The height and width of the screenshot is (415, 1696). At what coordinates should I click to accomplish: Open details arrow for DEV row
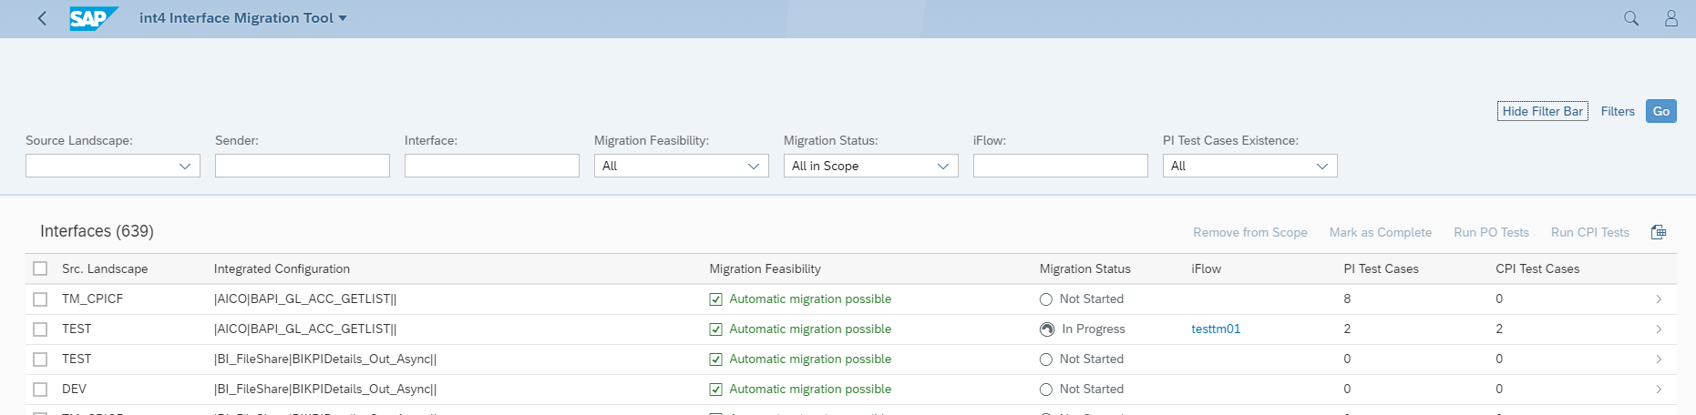(1658, 390)
